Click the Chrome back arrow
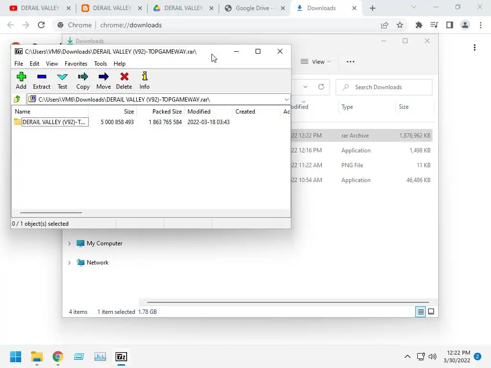 [x=11, y=25]
